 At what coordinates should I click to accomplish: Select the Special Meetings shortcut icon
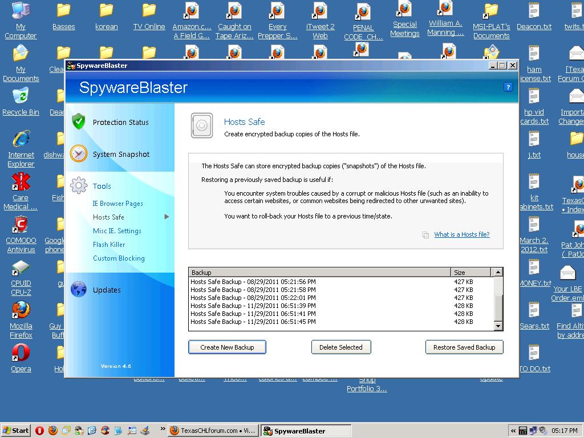(x=404, y=9)
